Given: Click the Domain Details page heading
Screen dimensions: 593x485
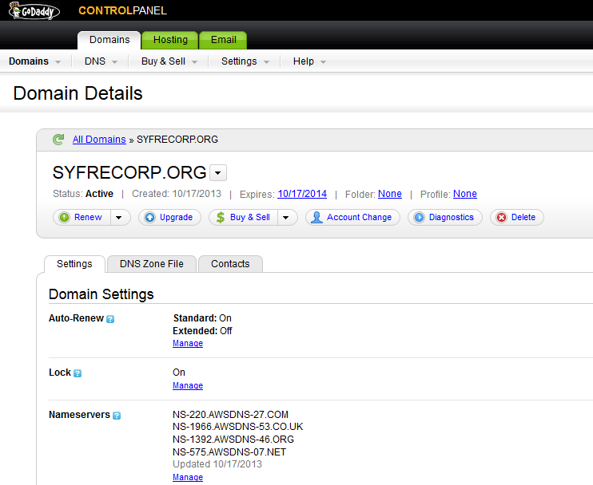Looking at the screenshot, I should [78, 93].
